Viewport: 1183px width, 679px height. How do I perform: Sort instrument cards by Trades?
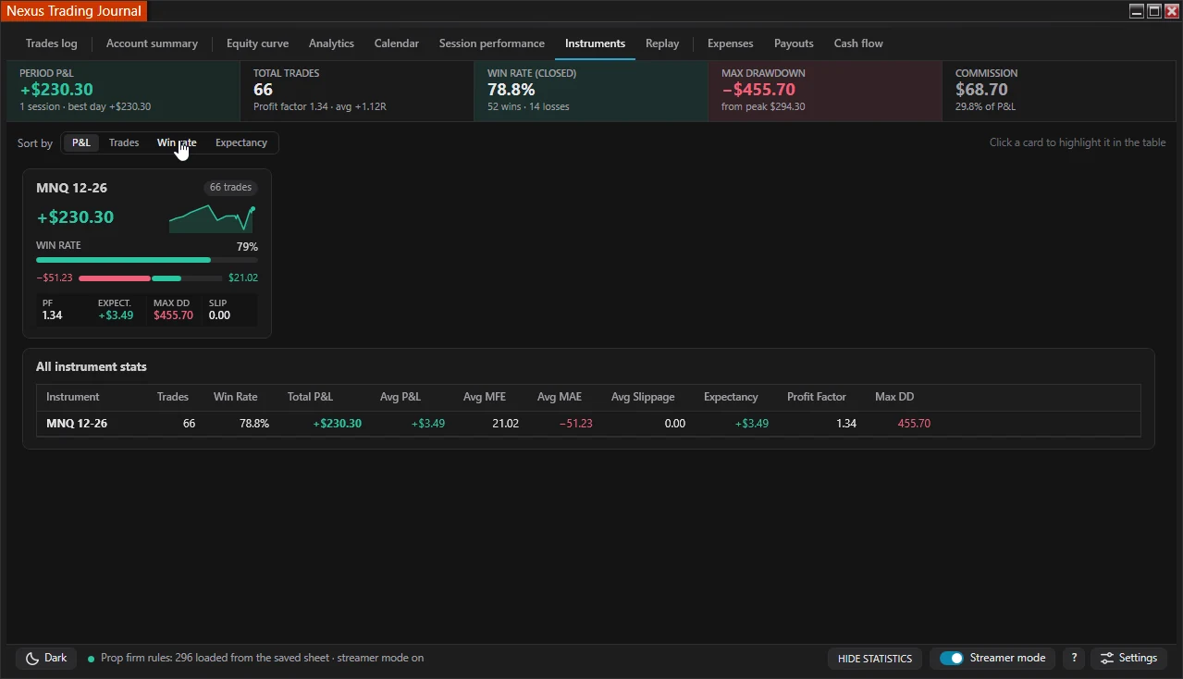coord(124,142)
